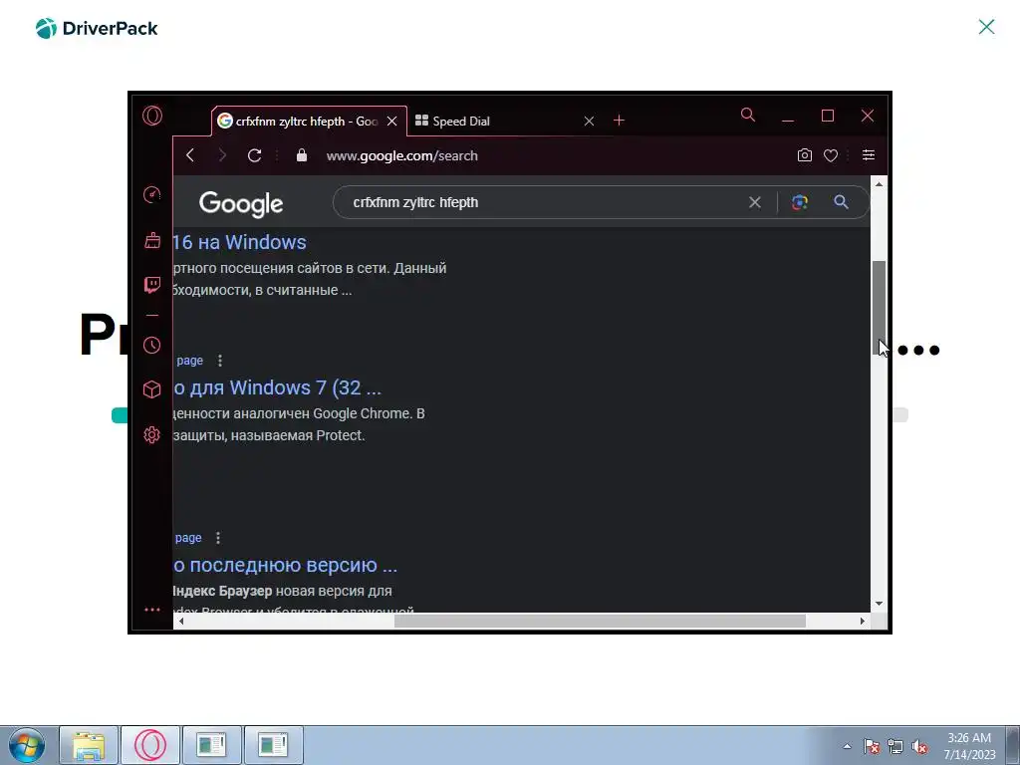Go back one page in Opera

point(190,154)
